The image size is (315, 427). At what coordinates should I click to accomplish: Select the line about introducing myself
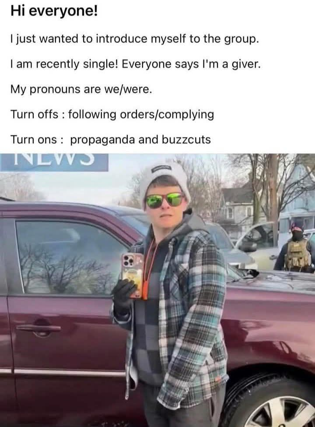(x=134, y=39)
